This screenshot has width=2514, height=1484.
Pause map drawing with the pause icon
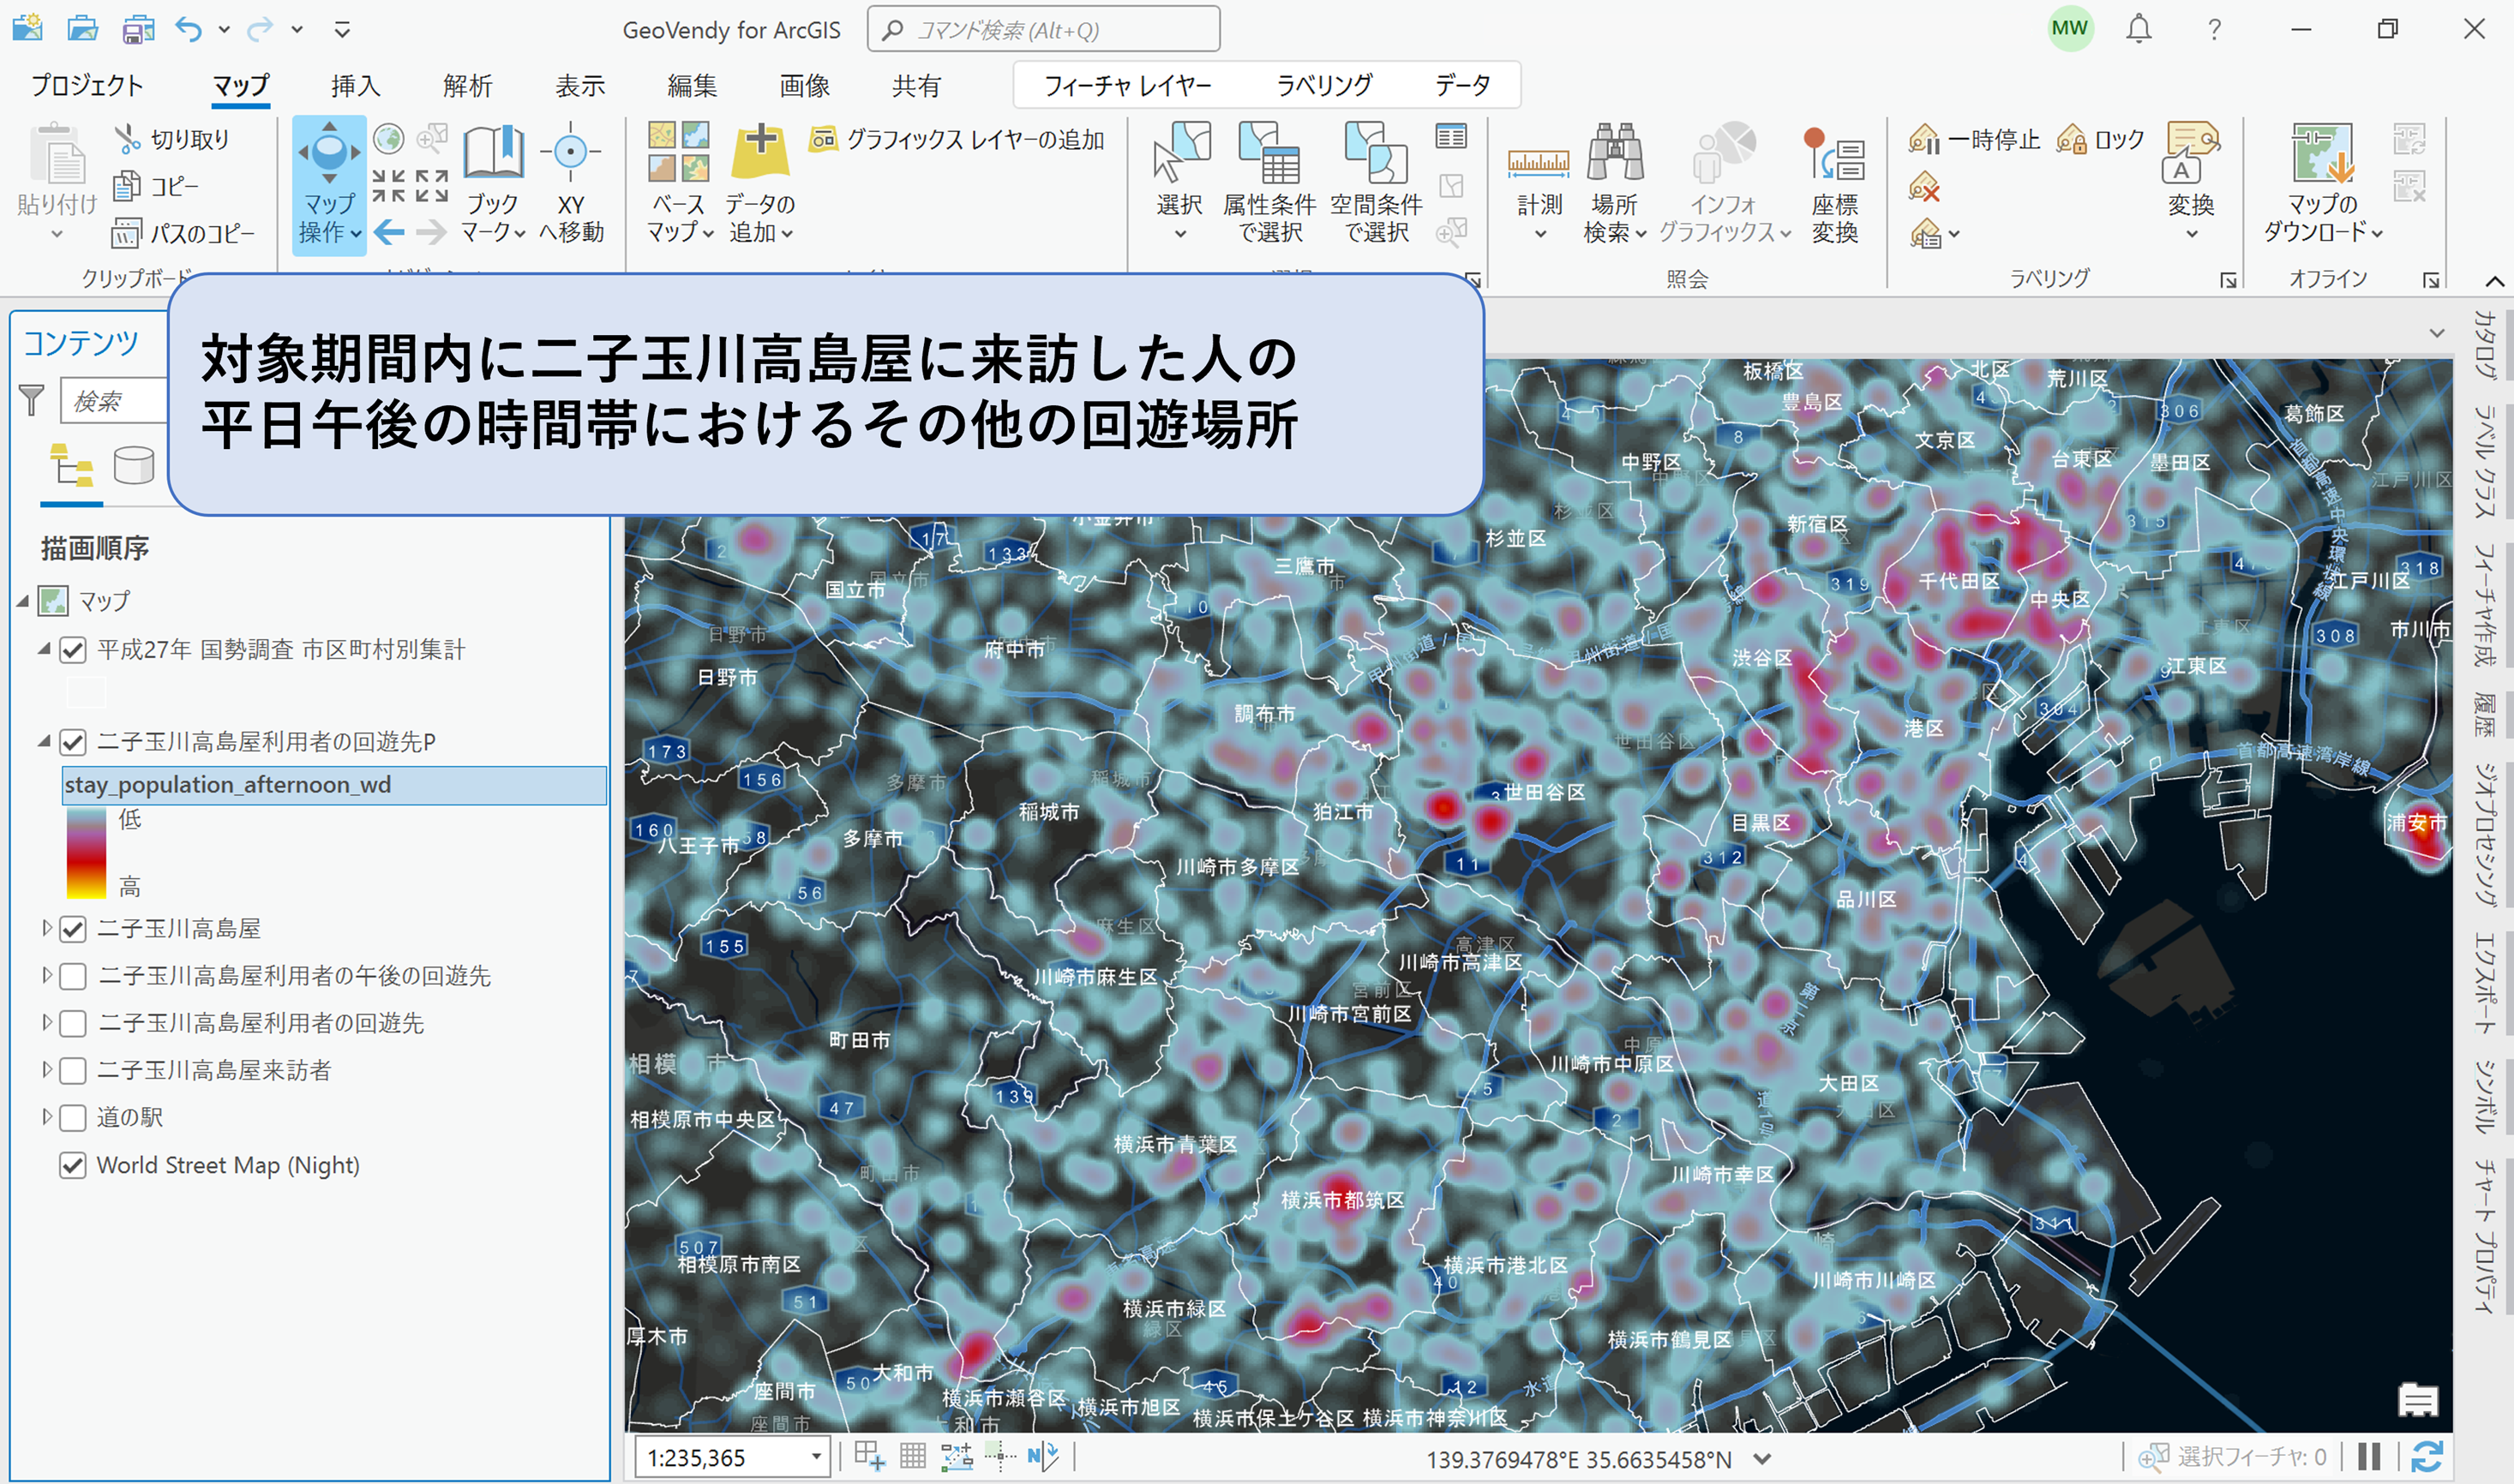click(x=2369, y=1457)
